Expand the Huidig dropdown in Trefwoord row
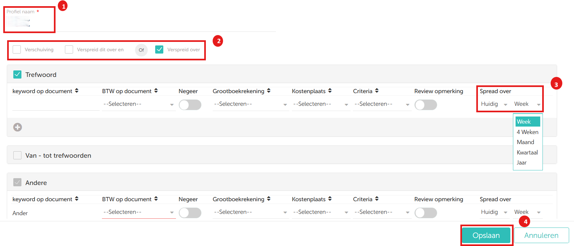This screenshot has width=574, height=246. pyautogui.click(x=494, y=104)
